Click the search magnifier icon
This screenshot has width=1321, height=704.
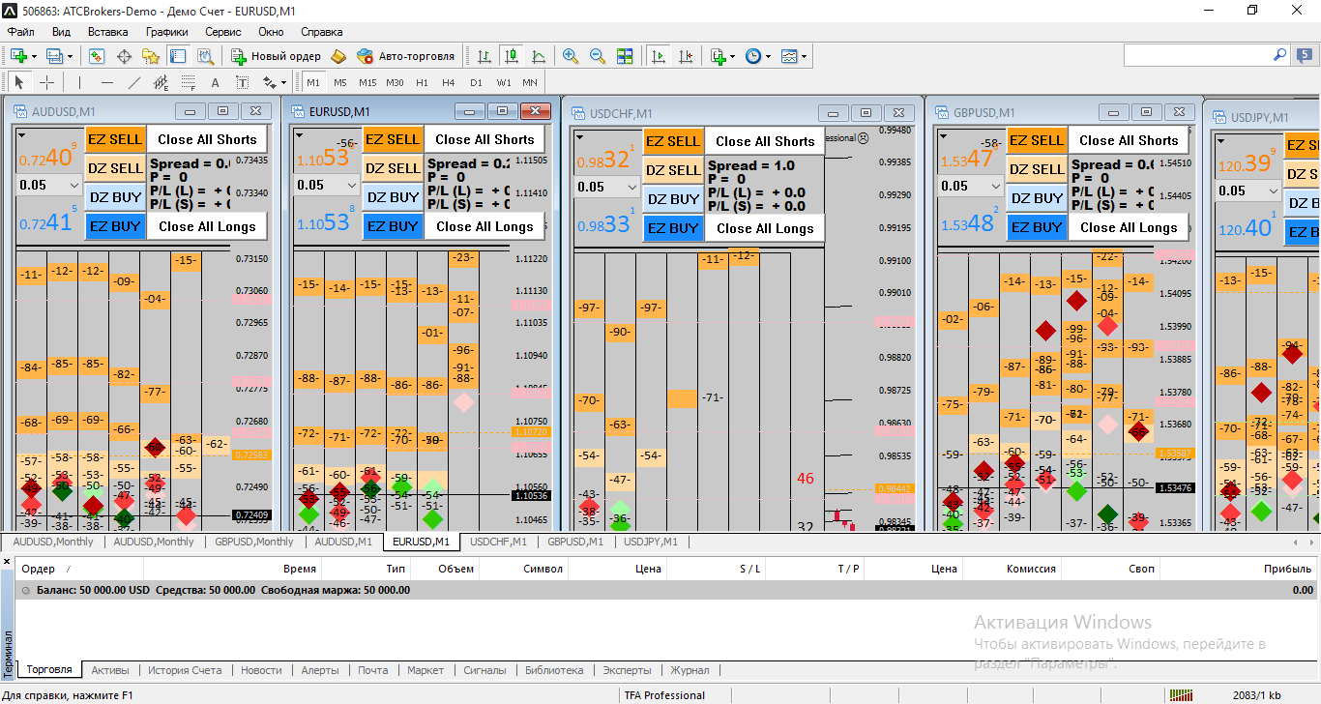(x=1279, y=55)
